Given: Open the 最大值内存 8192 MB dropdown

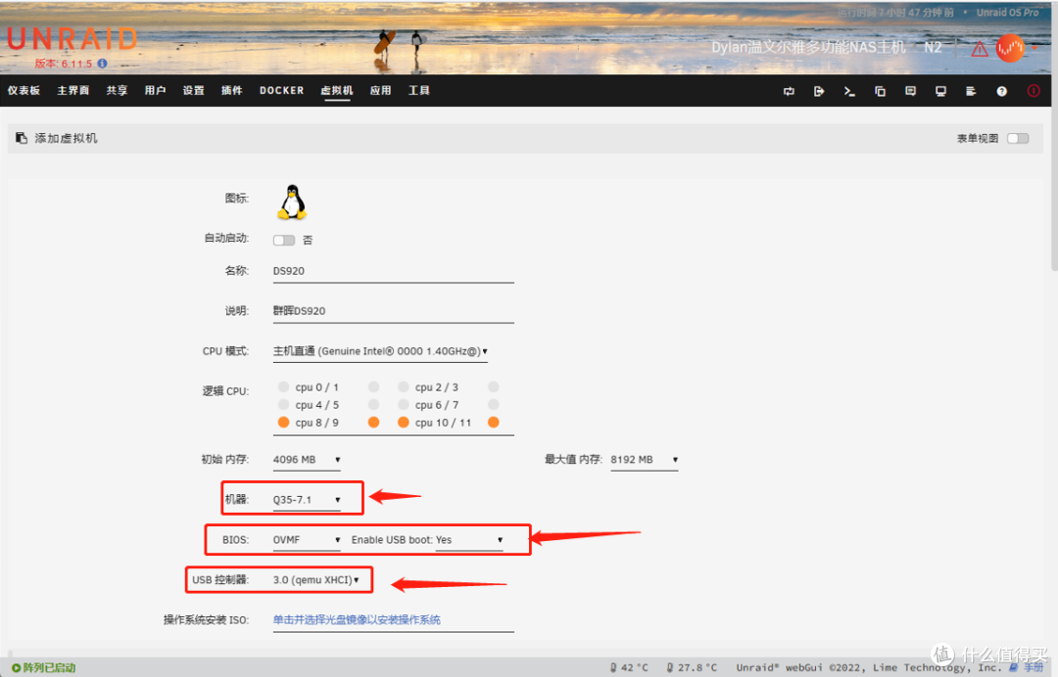Looking at the screenshot, I should pyautogui.click(x=644, y=460).
